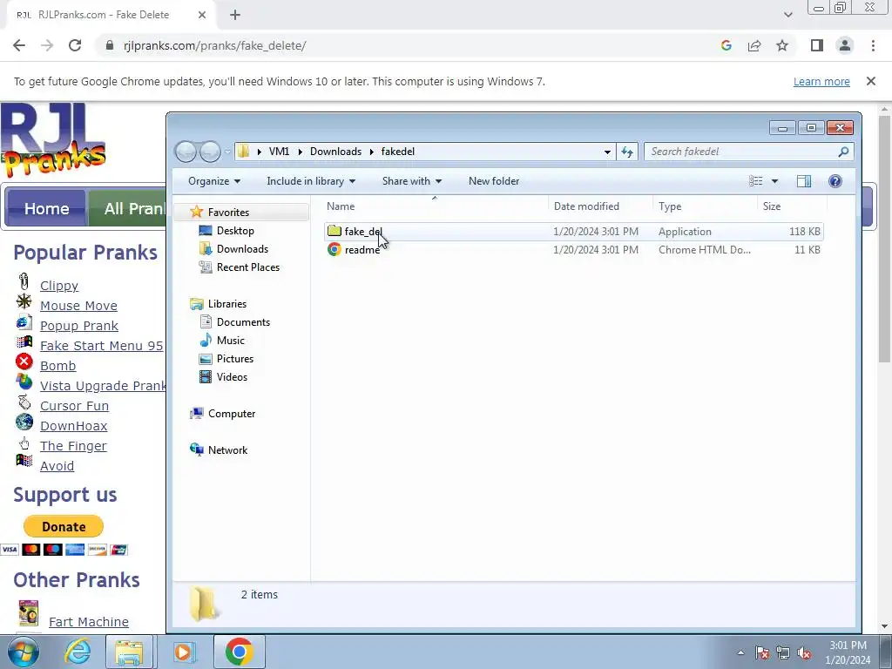Open Desktop in navigation pane
Viewport: 892px width, 669px height.
[235, 230]
